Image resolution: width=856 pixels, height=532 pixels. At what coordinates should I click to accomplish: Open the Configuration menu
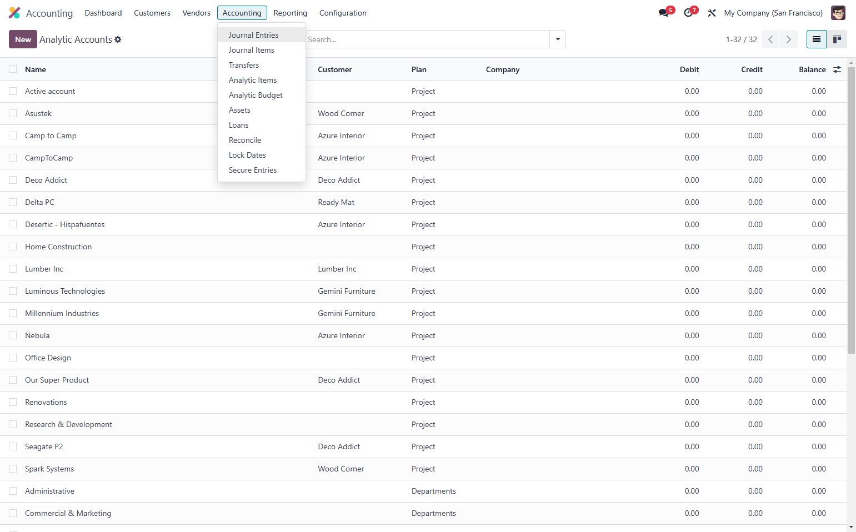pos(343,13)
